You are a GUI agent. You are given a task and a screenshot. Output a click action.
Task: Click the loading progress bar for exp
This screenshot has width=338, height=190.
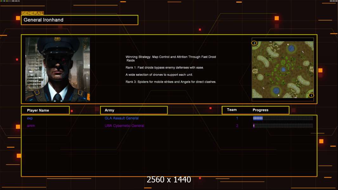click(283, 118)
